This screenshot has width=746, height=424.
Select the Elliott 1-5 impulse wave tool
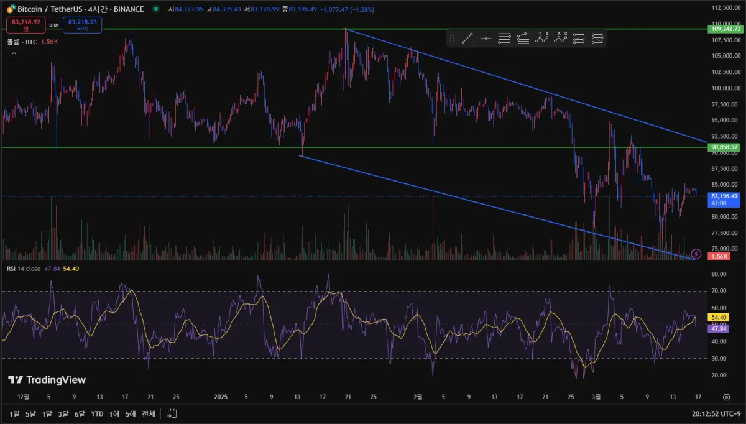click(x=542, y=39)
